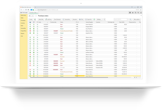Image resolution: width=162 pixels, height=111 pixels.
Task: Open the More actions dropdown
Action: click(137, 19)
